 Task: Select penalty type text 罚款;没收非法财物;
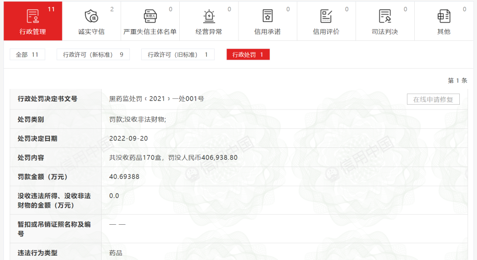[x=137, y=120]
